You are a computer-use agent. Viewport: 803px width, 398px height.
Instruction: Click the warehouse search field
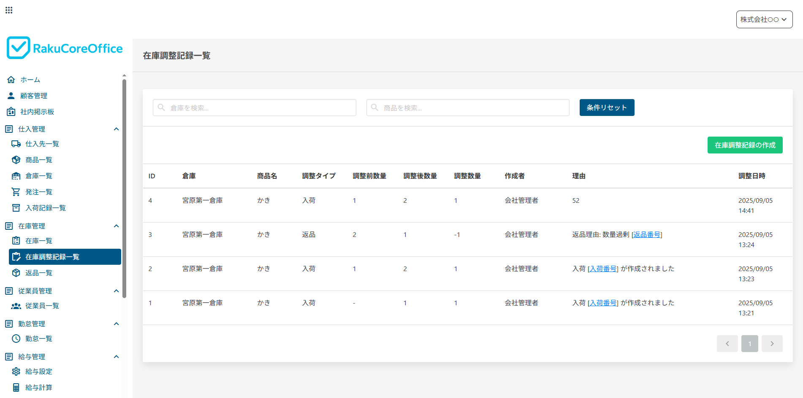tap(255, 108)
